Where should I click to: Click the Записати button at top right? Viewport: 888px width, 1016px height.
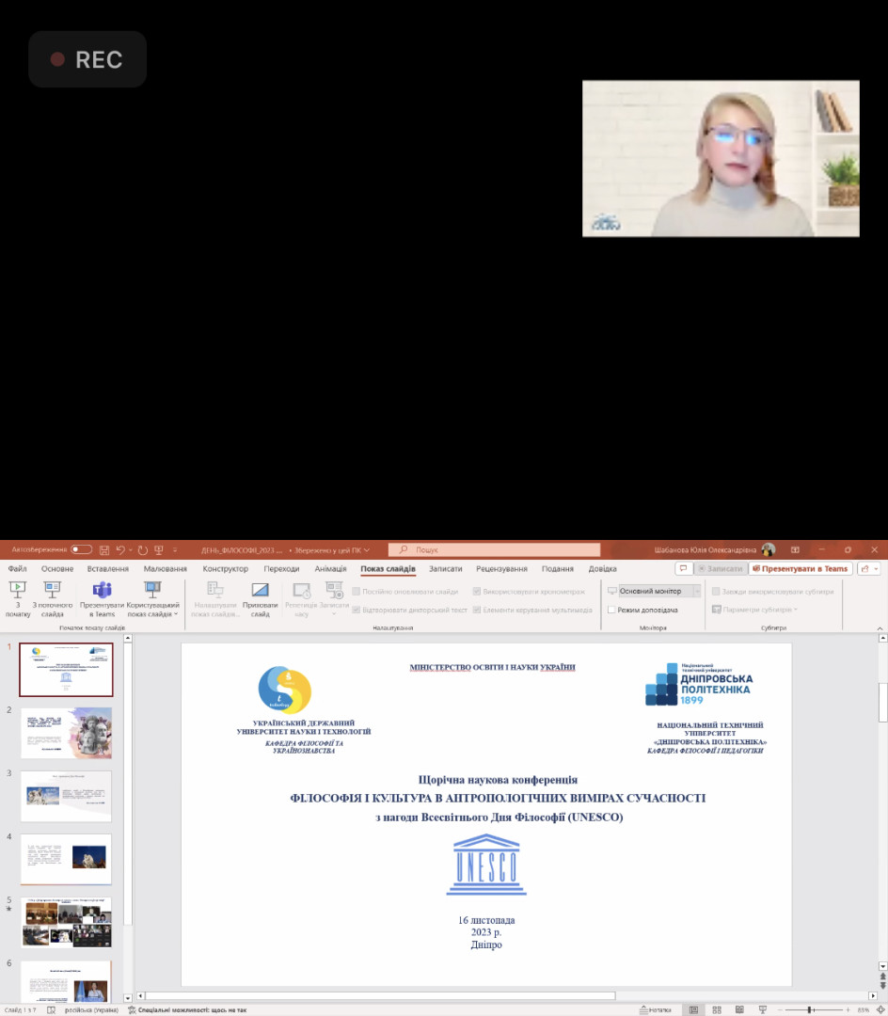[x=721, y=568]
